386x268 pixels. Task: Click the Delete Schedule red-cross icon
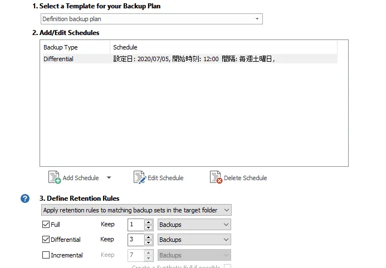tap(216, 177)
